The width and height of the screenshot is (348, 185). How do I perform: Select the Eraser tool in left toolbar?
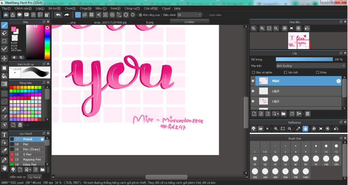coord(4,33)
